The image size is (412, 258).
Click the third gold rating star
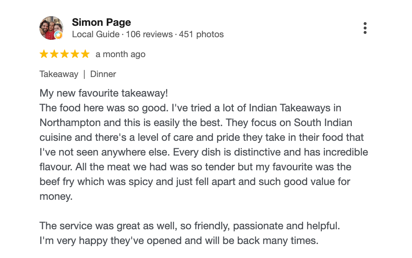(x=64, y=54)
